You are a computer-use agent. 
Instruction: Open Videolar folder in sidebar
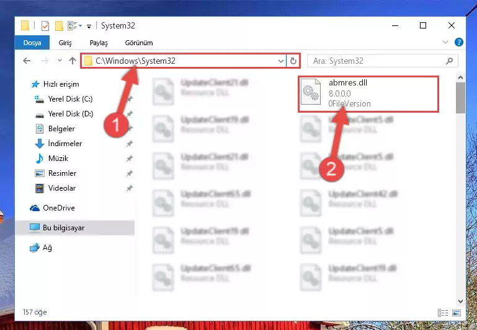62,188
